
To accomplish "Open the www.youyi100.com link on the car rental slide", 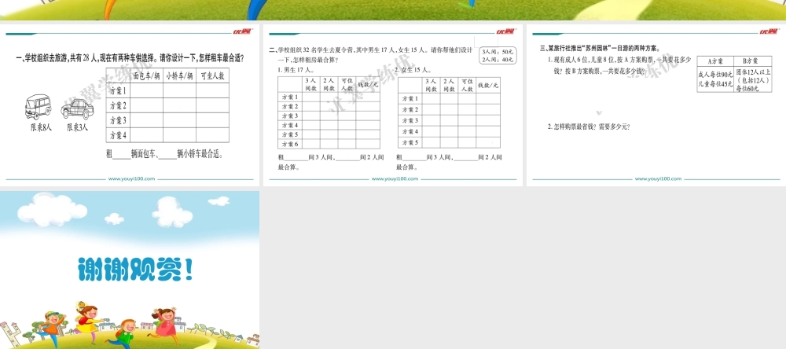I will [131, 178].
